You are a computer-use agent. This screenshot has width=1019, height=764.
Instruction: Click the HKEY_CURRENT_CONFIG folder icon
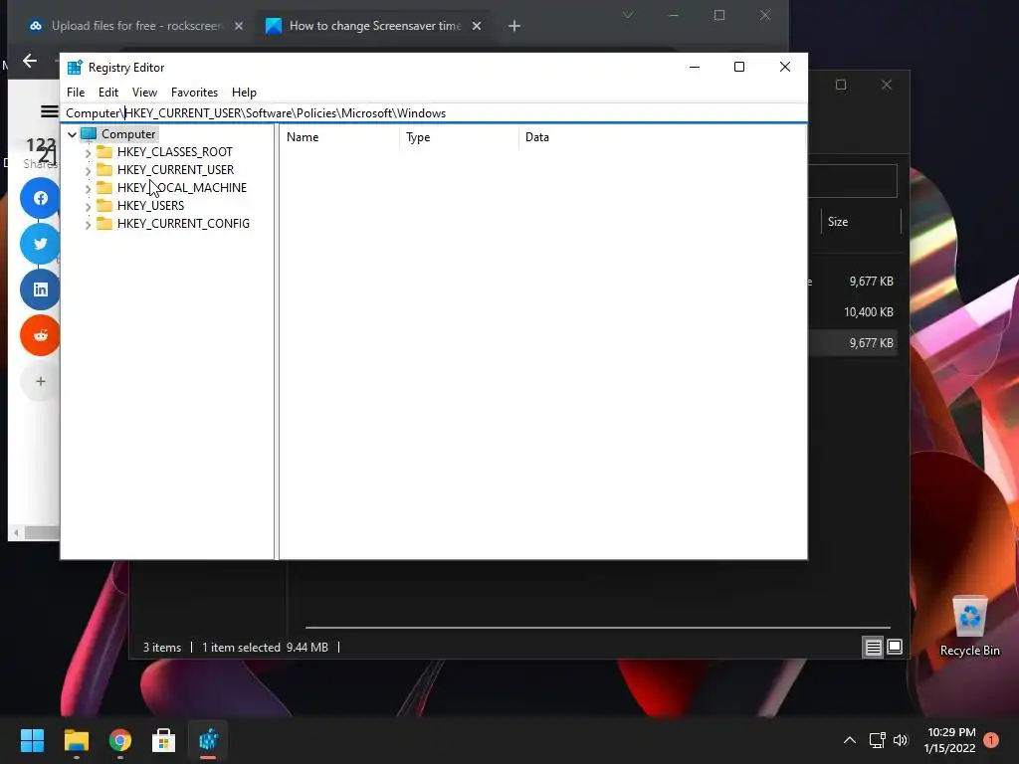[x=103, y=224]
